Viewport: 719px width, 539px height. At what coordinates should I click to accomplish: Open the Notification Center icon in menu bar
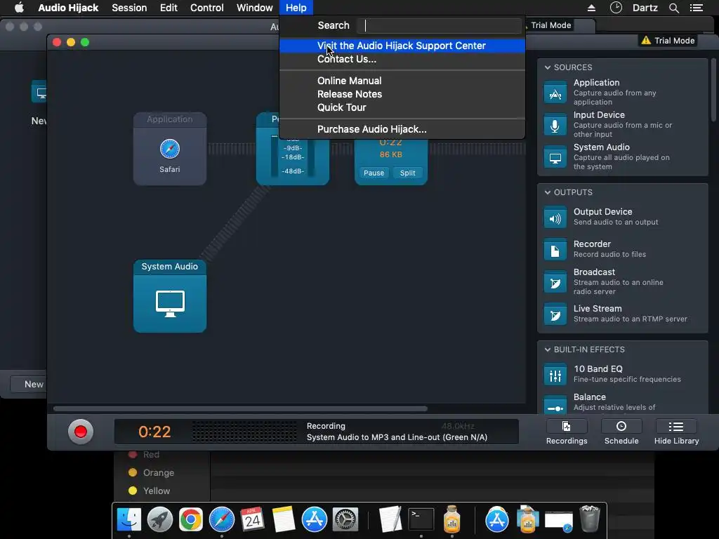click(x=697, y=8)
